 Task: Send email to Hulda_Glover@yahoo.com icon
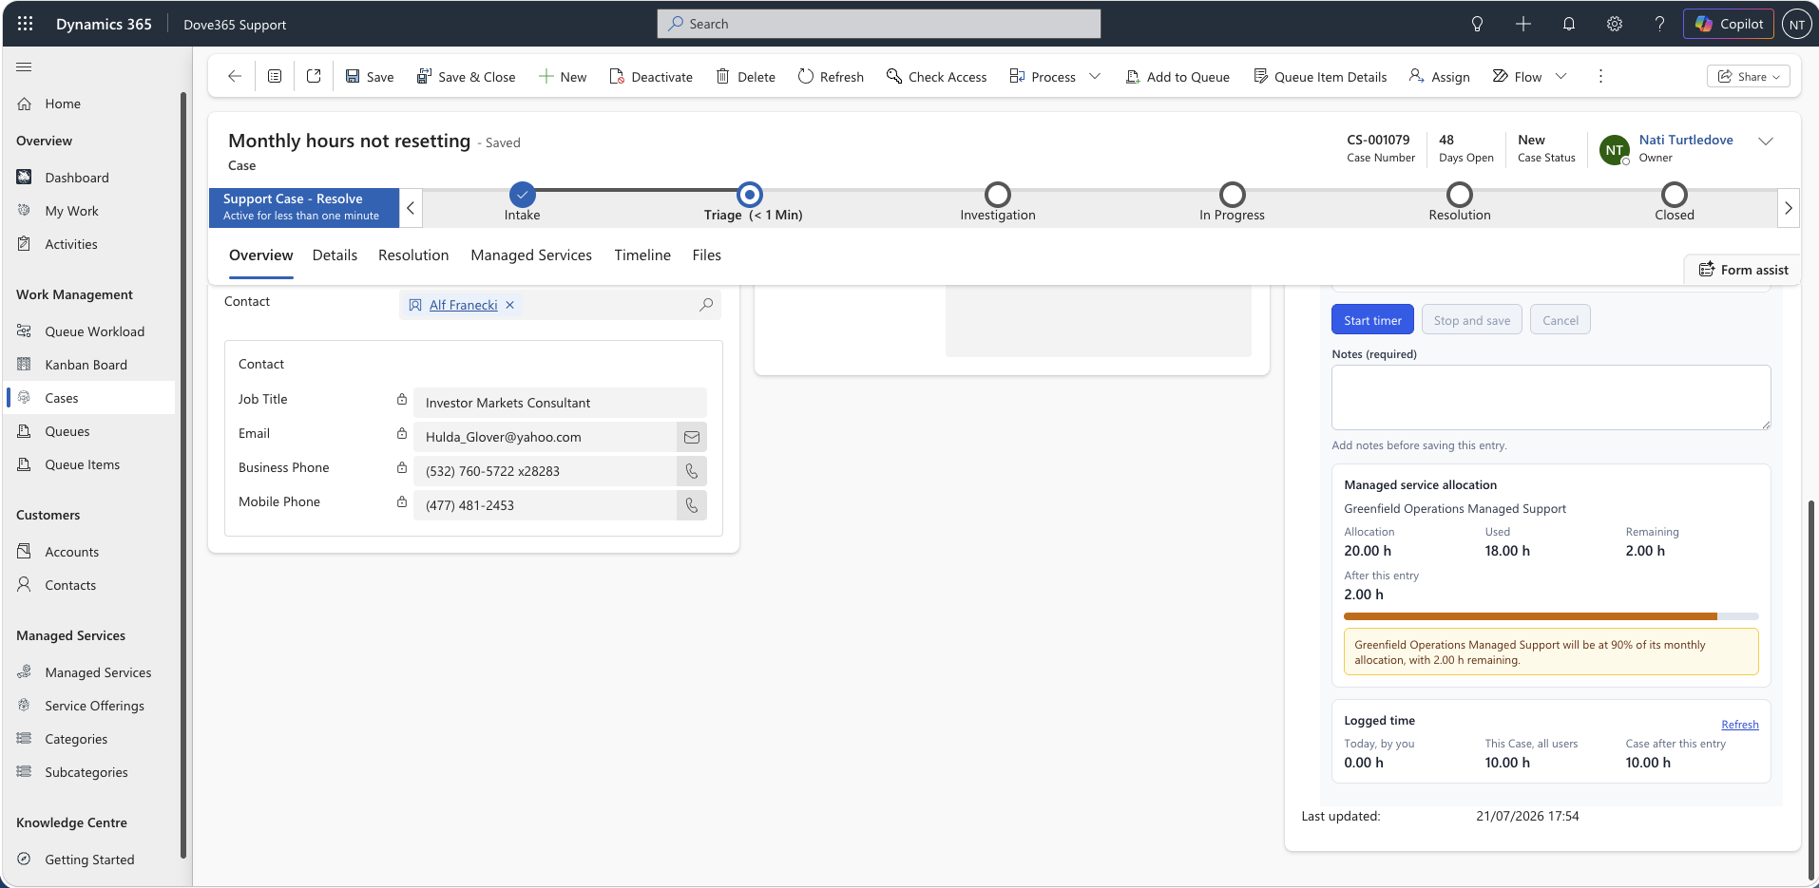pos(692,437)
